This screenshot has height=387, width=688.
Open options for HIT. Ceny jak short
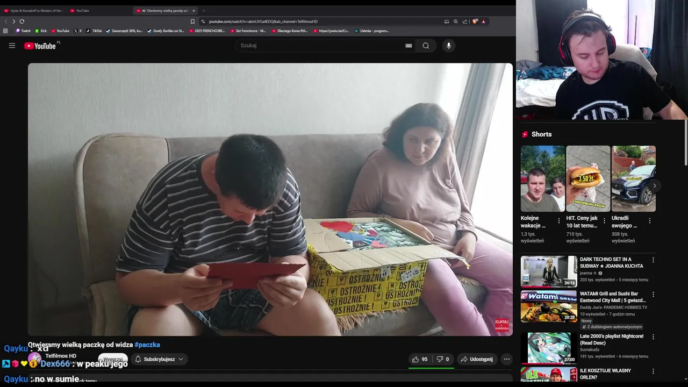point(604,221)
